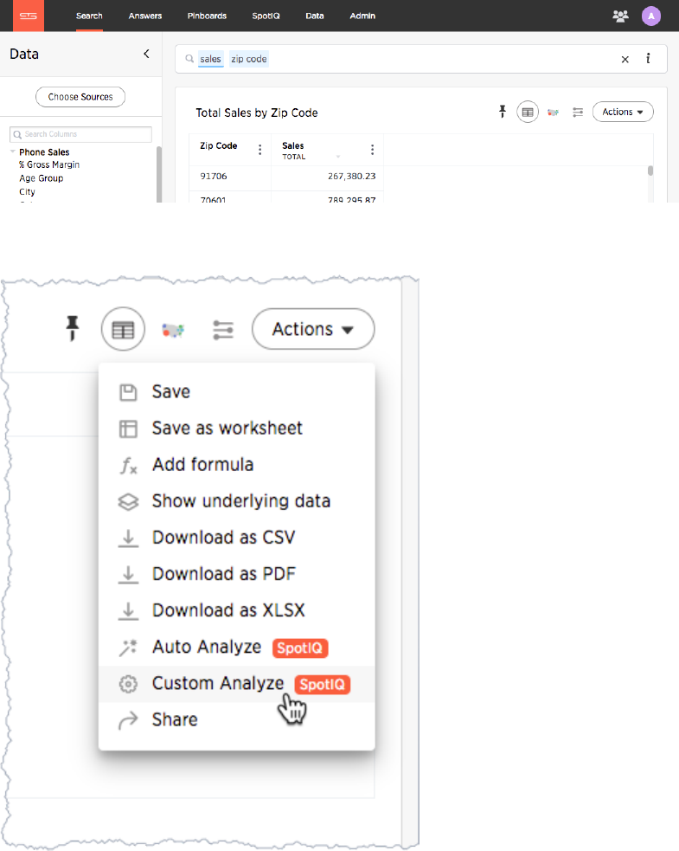Choose Save in the Actions menu
Viewport: 679px width, 851px height.
tap(236, 392)
